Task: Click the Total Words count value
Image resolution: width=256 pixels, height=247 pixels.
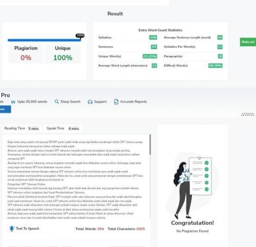Action: pyautogui.click(x=101, y=229)
